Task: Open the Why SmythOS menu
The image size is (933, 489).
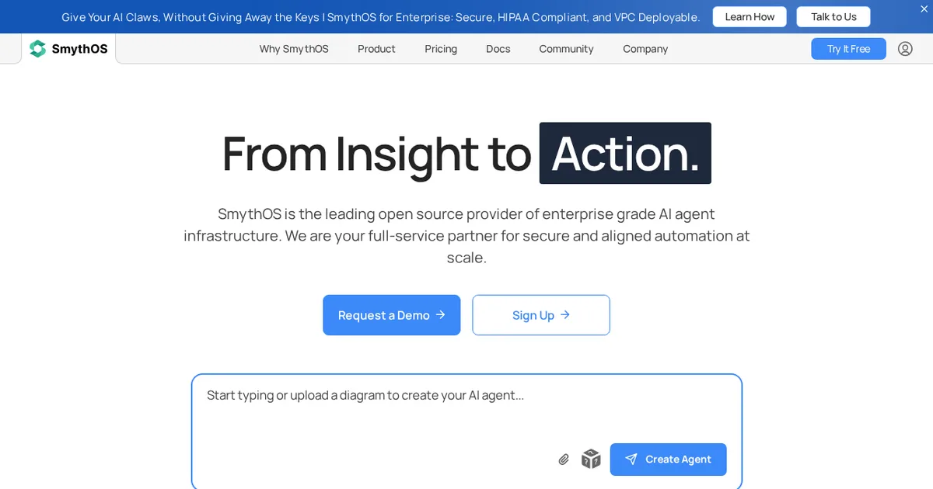Action: (294, 49)
